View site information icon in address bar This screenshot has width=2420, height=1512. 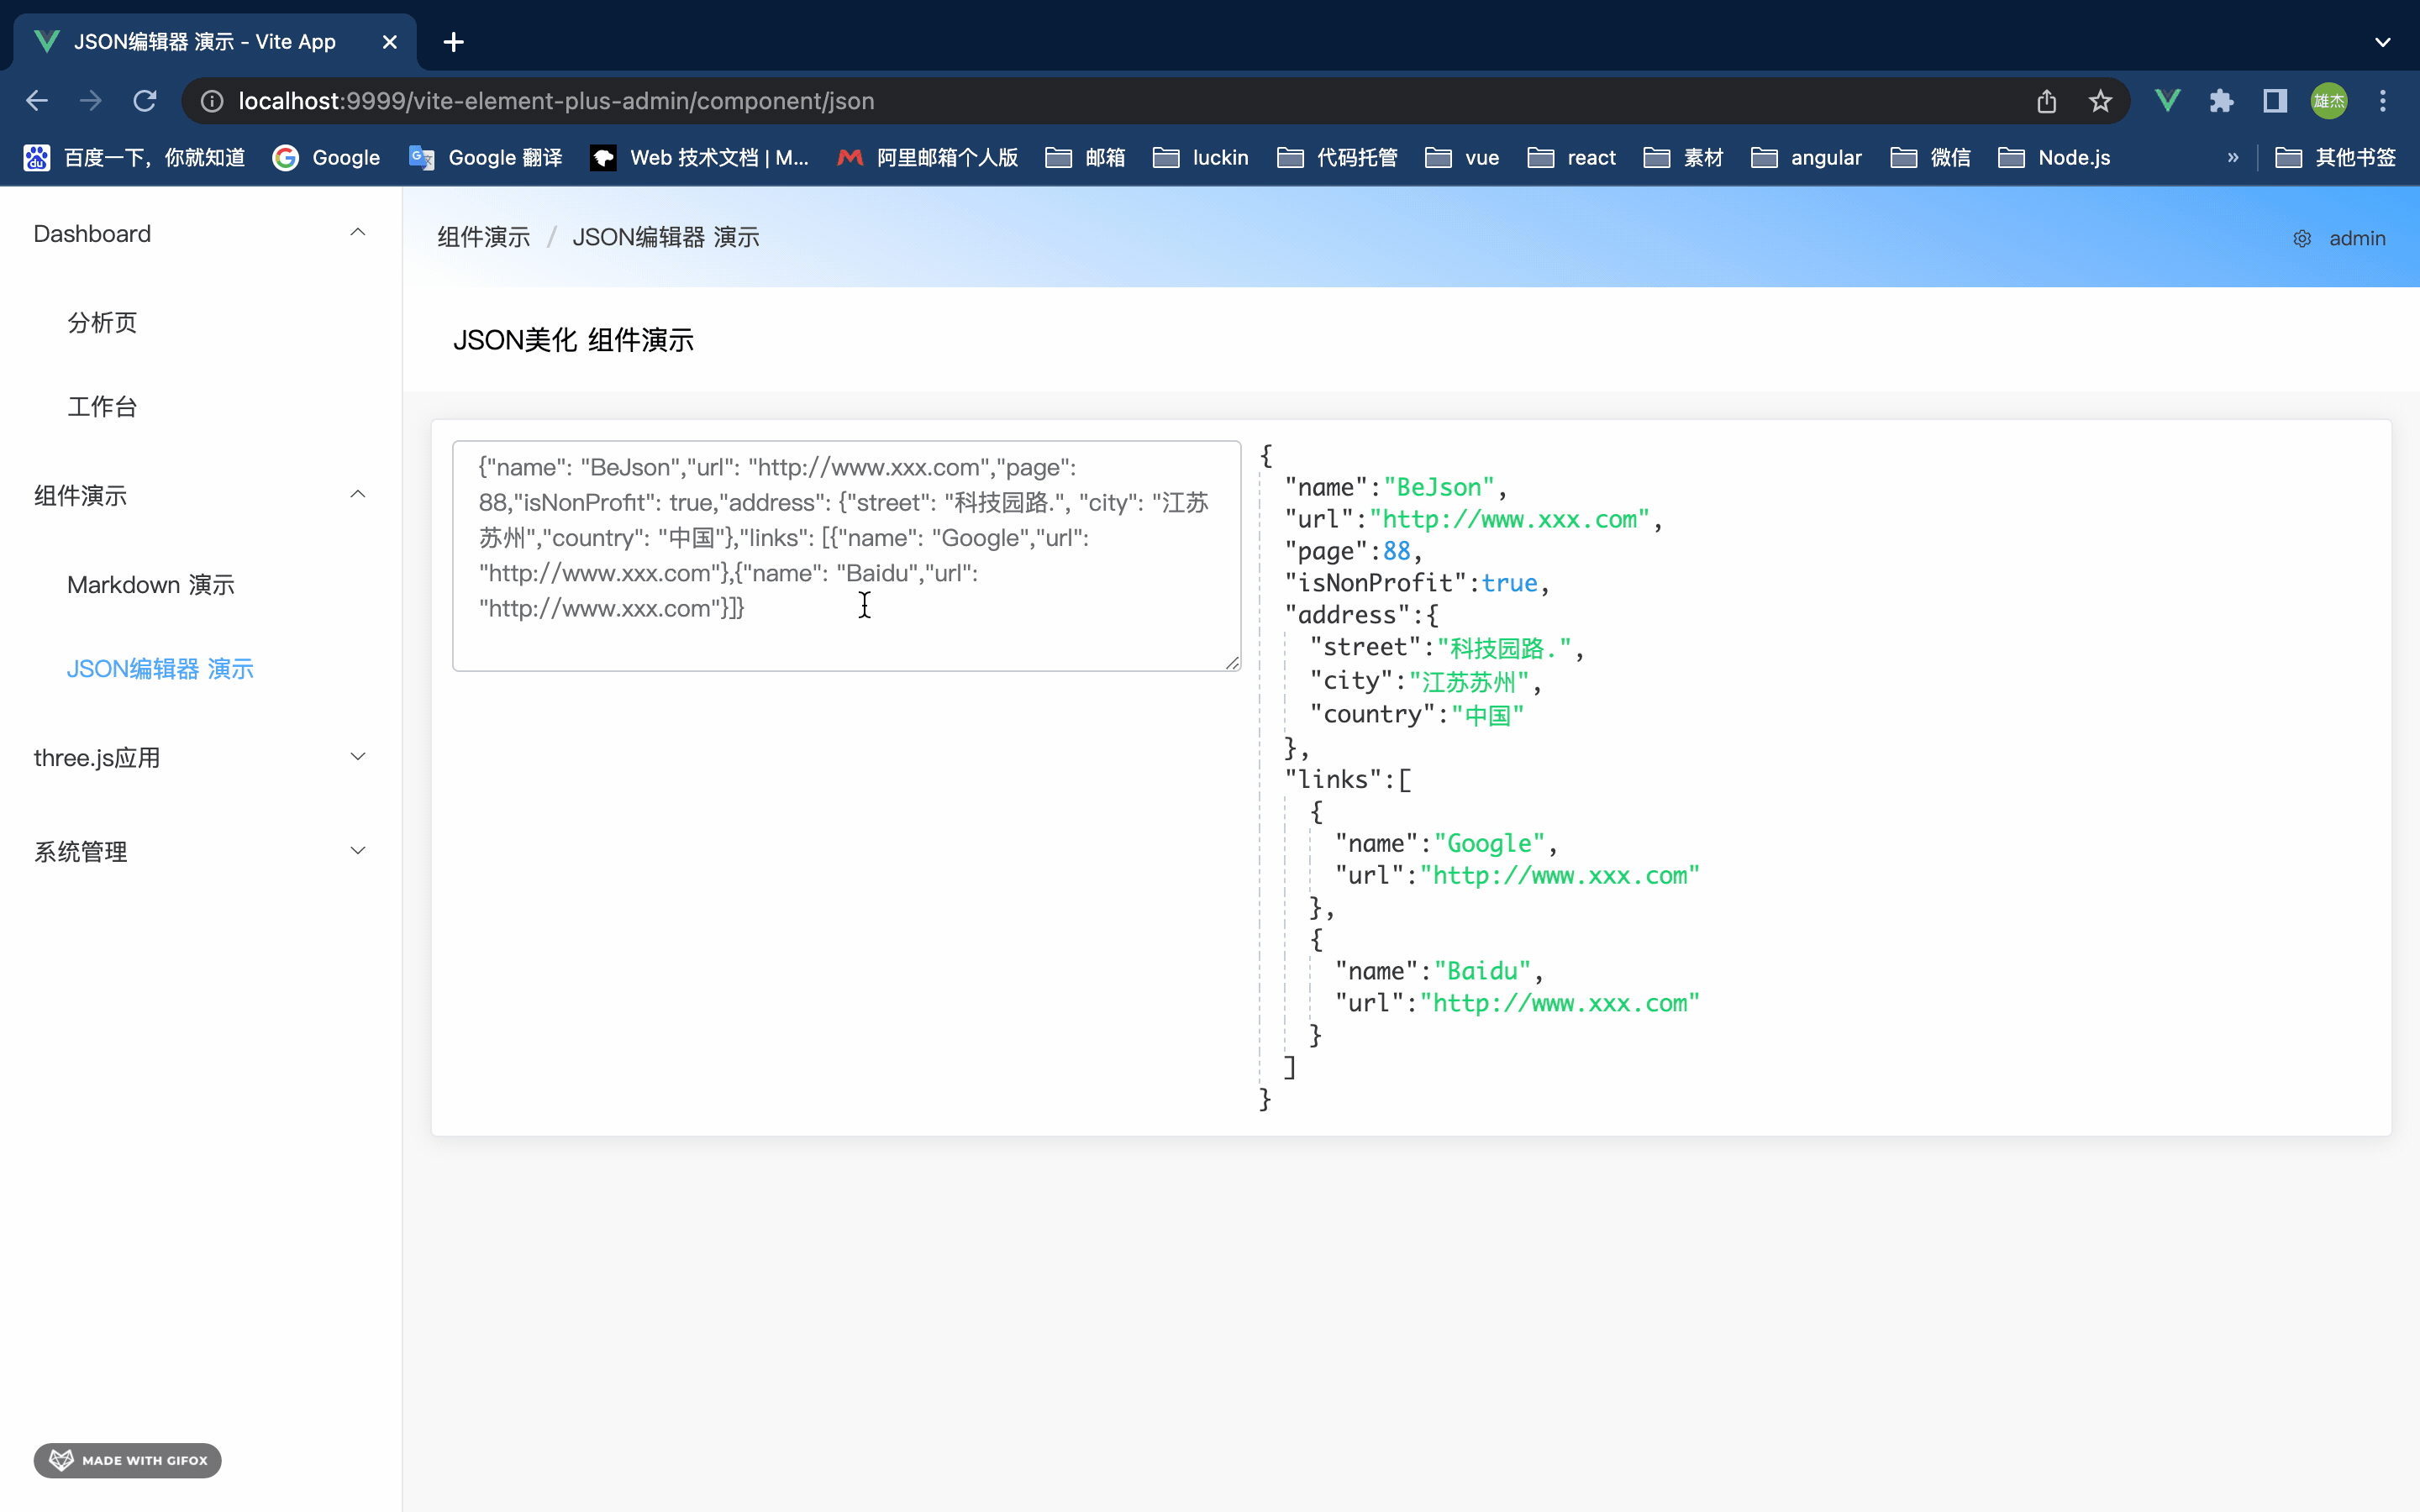[x=212, y=101]
